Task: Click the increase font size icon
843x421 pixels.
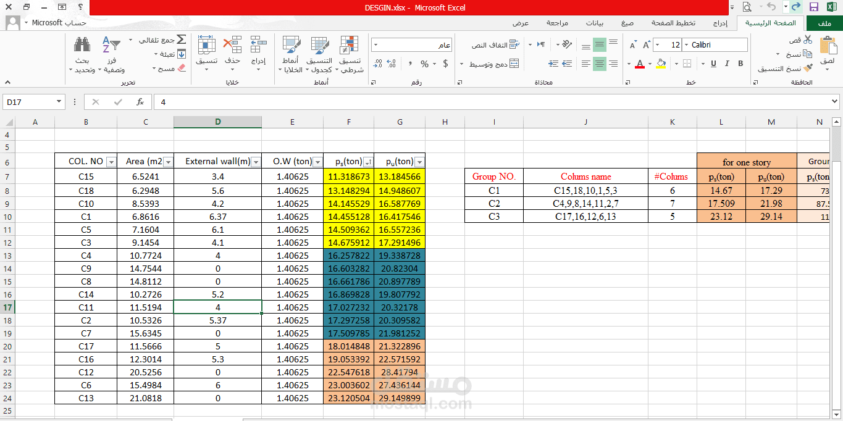Action: click(646, 45)
